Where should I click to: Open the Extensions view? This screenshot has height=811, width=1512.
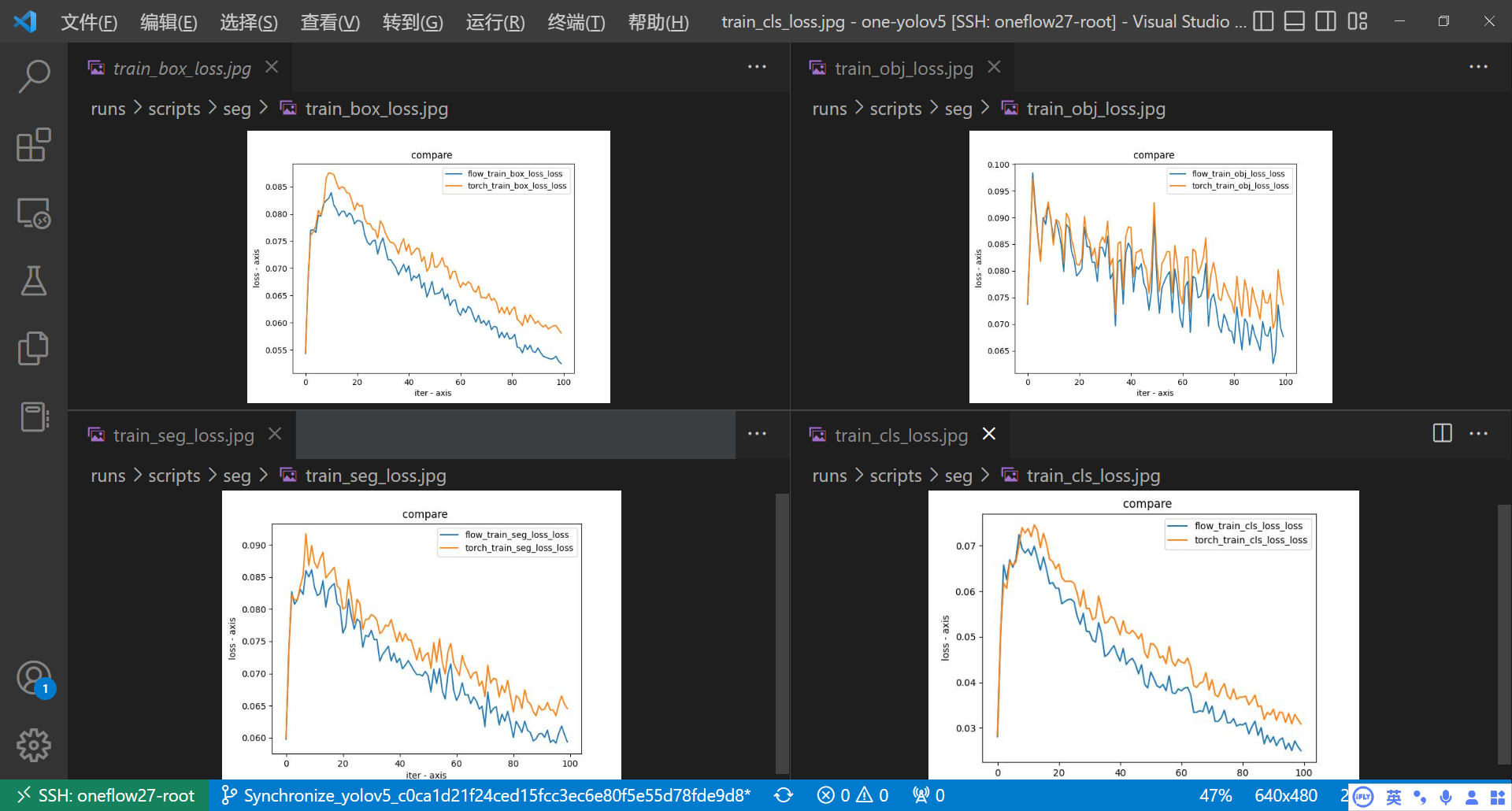(x=32, y=145)
